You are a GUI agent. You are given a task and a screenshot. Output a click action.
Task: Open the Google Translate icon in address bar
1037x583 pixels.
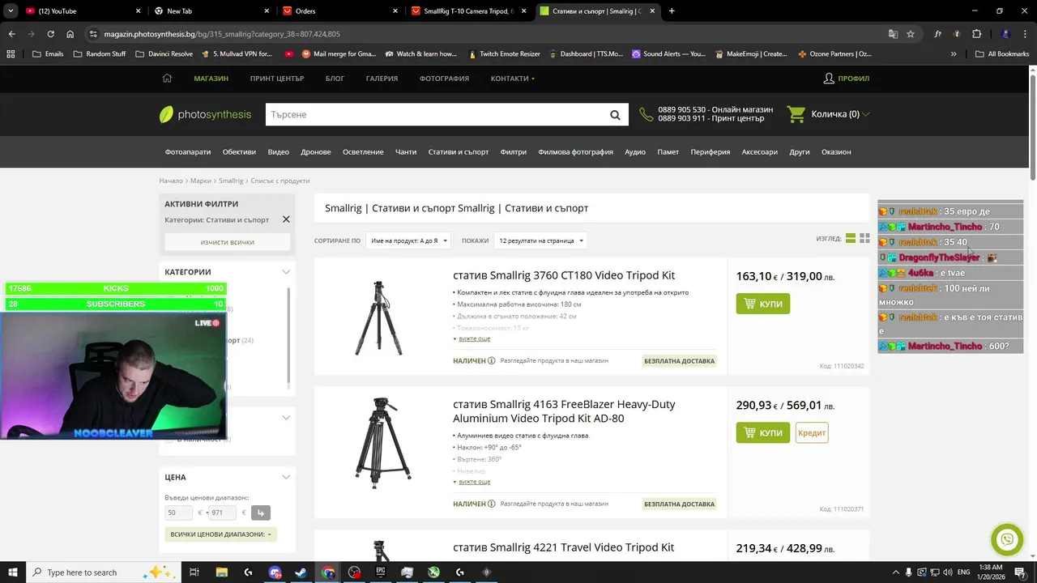tap(893, 34)
